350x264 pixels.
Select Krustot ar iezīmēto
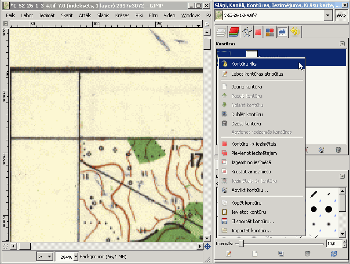[262, 172]
